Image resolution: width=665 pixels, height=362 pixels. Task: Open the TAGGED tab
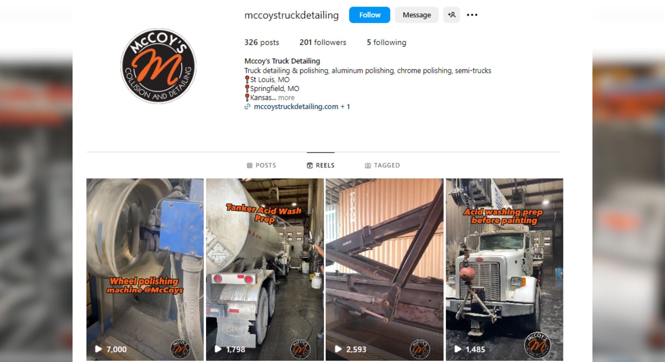pyautogui.click(x=382, y=165)
